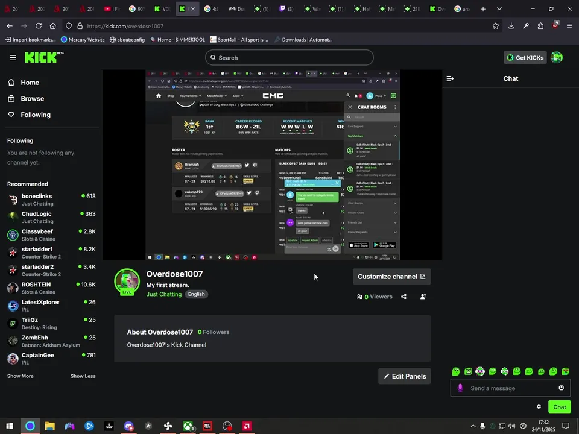Open recommended channel CaptainGee
Image resolution: width=579 pixels, height=434 pixels.
pyautogui.click(x=51, y=359)
